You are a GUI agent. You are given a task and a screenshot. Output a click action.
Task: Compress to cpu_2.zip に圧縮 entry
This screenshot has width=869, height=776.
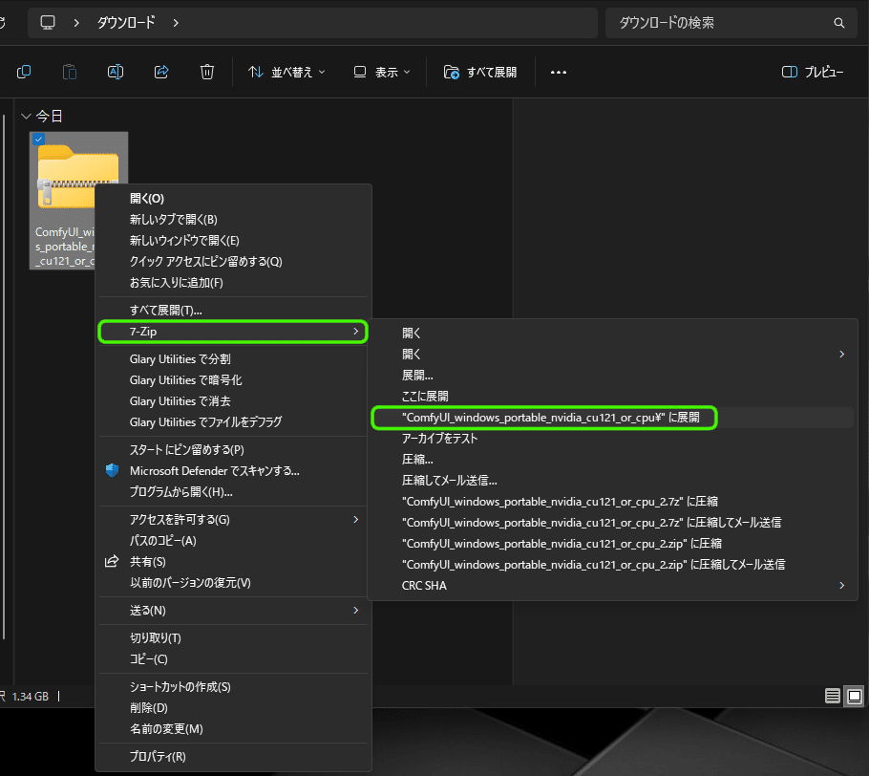click(x=612, y=544)
